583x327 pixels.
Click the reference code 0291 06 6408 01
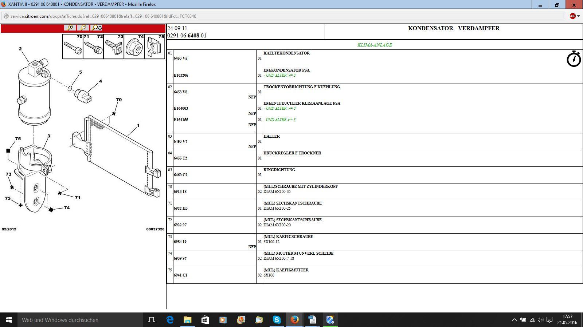[x=187, y=36]
